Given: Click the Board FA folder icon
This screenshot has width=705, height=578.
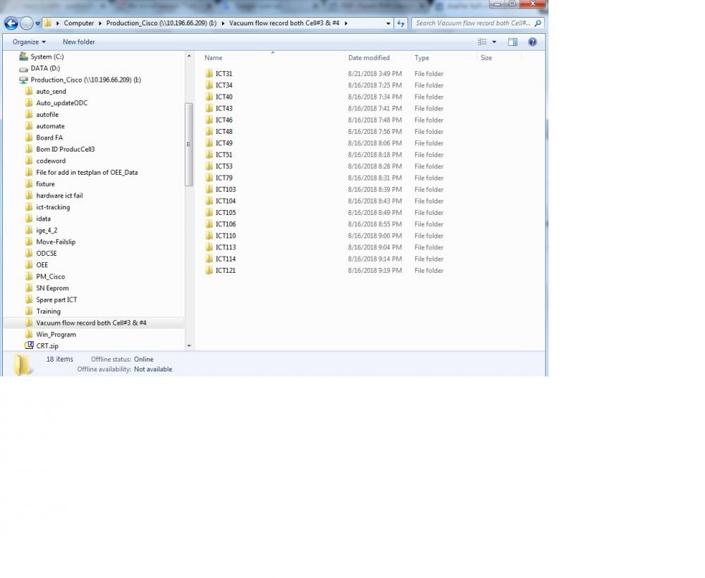Looking at the screenshot, I should point(29,137).
